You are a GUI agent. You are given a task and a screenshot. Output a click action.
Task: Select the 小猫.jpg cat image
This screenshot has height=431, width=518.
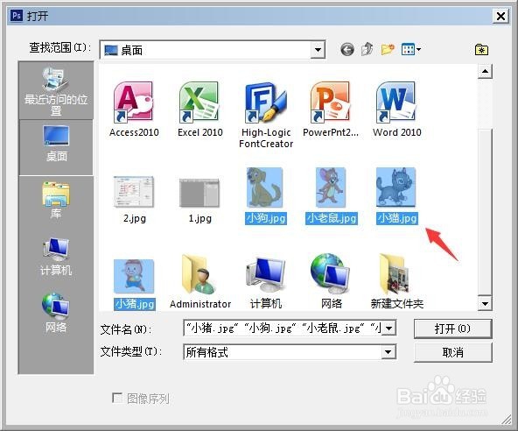(x=396, y=196)
